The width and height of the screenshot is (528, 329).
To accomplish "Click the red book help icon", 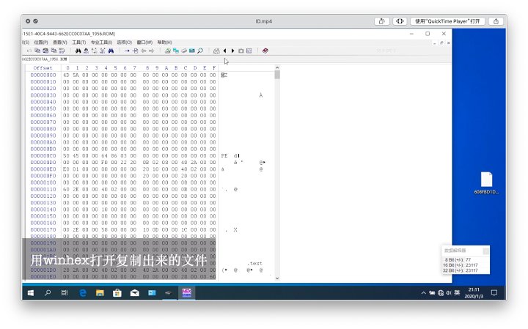I will pyautogui.click(x=265, y=51).
